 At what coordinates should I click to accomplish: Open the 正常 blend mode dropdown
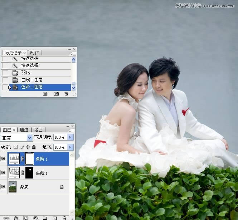pyautogui.click(x=17, y=137)
